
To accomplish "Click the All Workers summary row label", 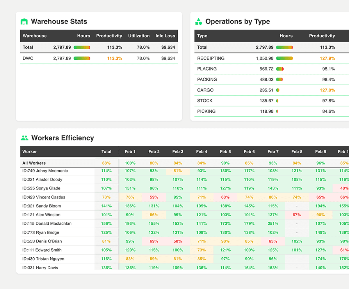I will pos(34,163).
